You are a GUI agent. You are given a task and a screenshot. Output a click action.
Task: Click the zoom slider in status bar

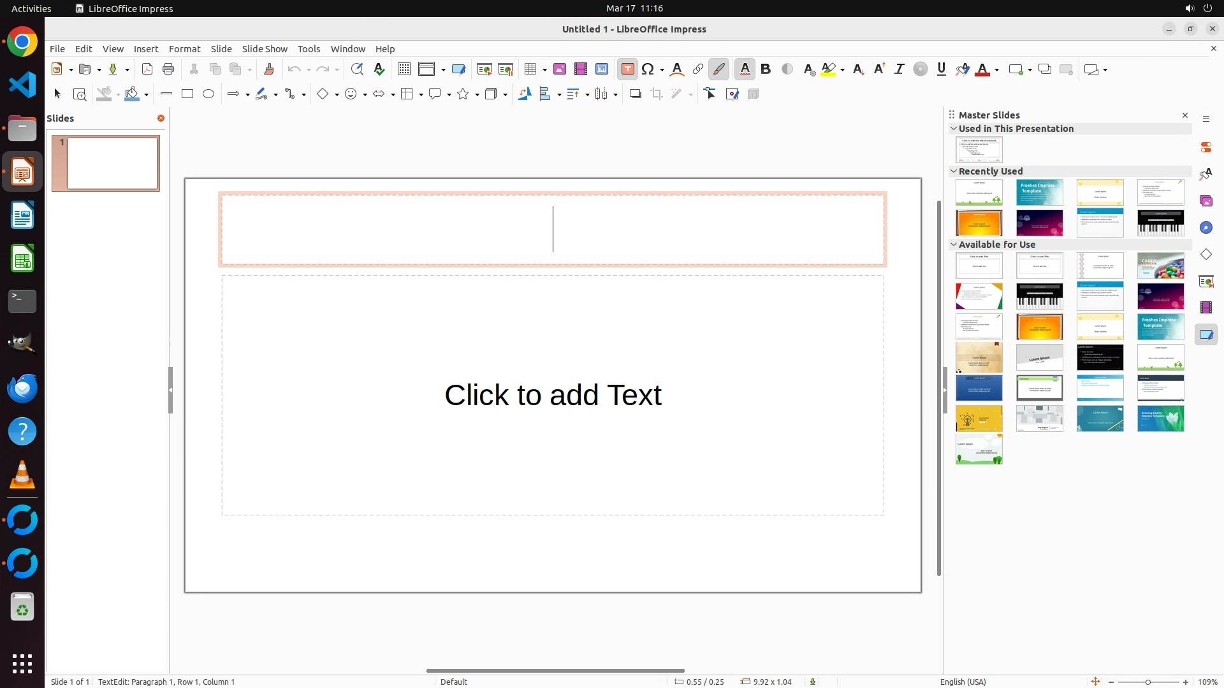point(1148,682)
